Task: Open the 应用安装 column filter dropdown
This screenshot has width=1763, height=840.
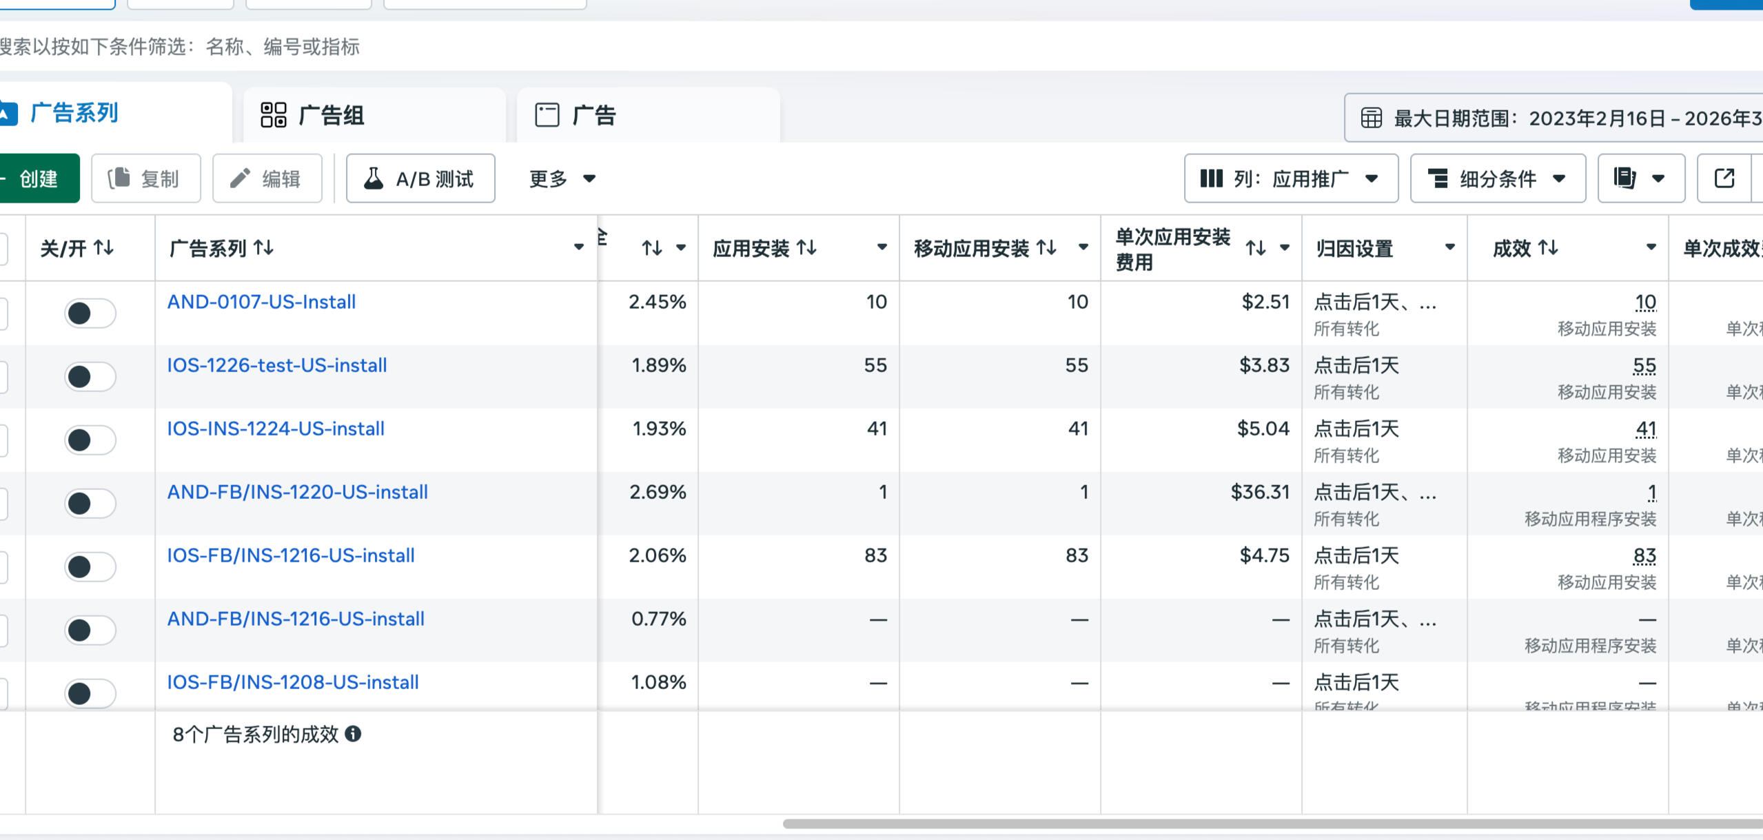Action: (x=882, y=248)
